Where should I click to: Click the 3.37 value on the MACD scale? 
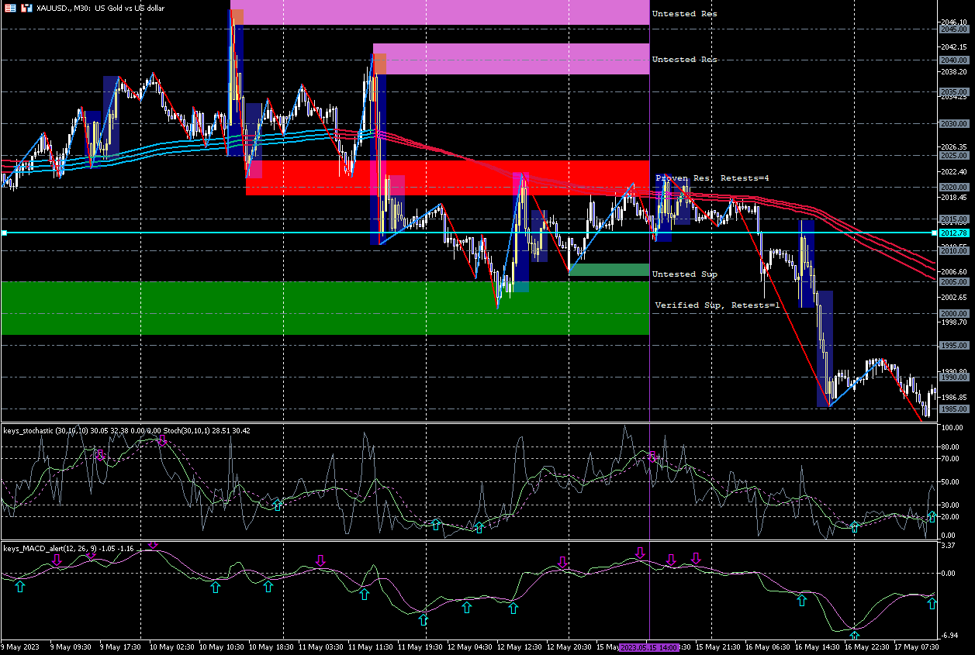[947, 546]
